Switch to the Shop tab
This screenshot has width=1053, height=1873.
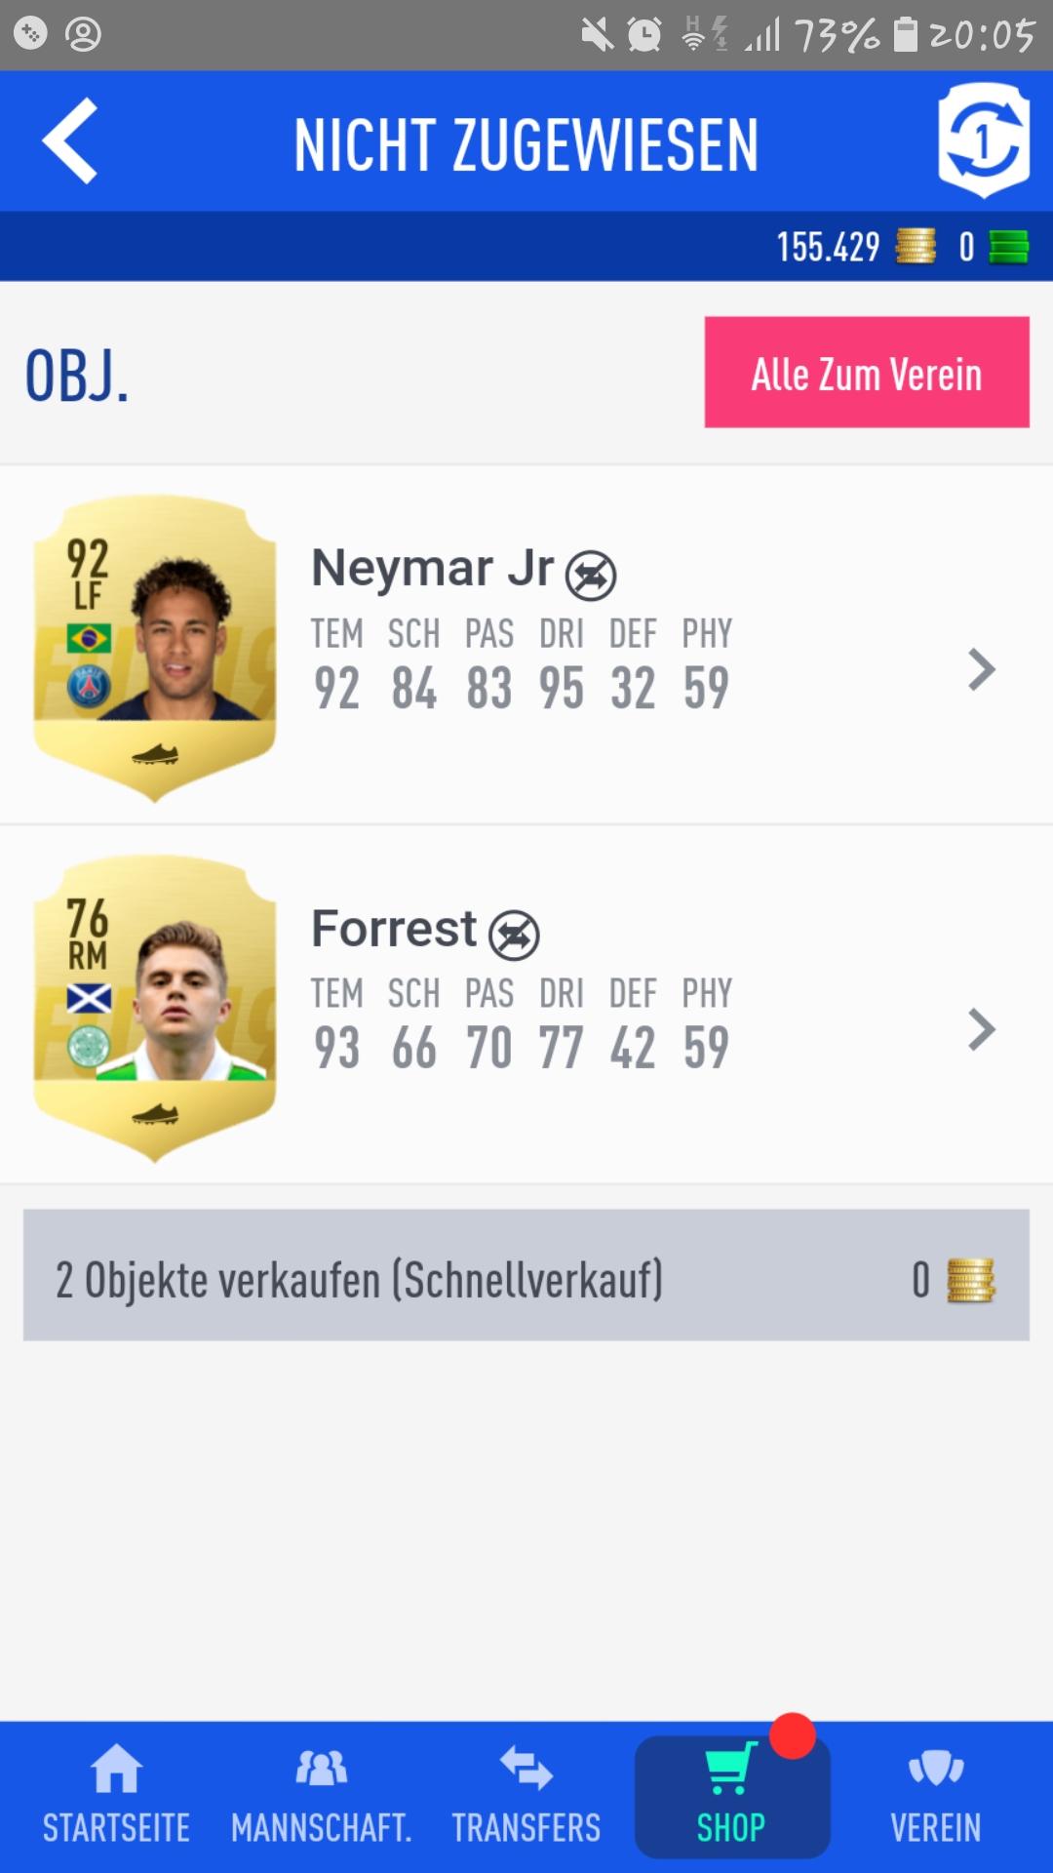(732, 1797)
